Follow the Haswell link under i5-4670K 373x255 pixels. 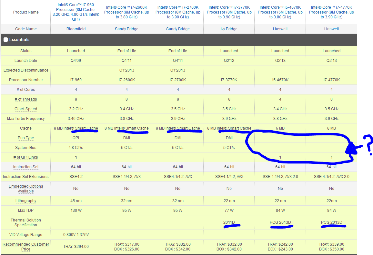click(x=280, y=29)
